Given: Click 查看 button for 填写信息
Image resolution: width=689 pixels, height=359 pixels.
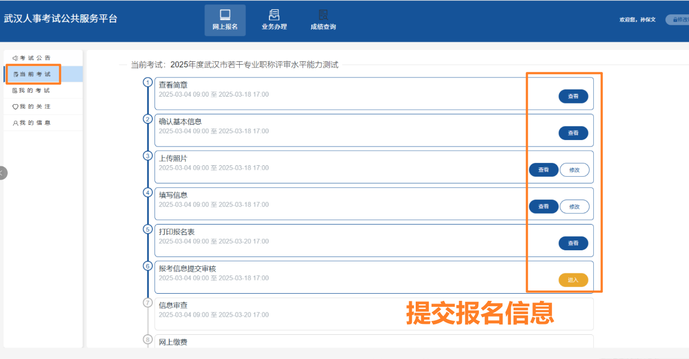Looking at the screenshot, I should (x=543, y=206).
